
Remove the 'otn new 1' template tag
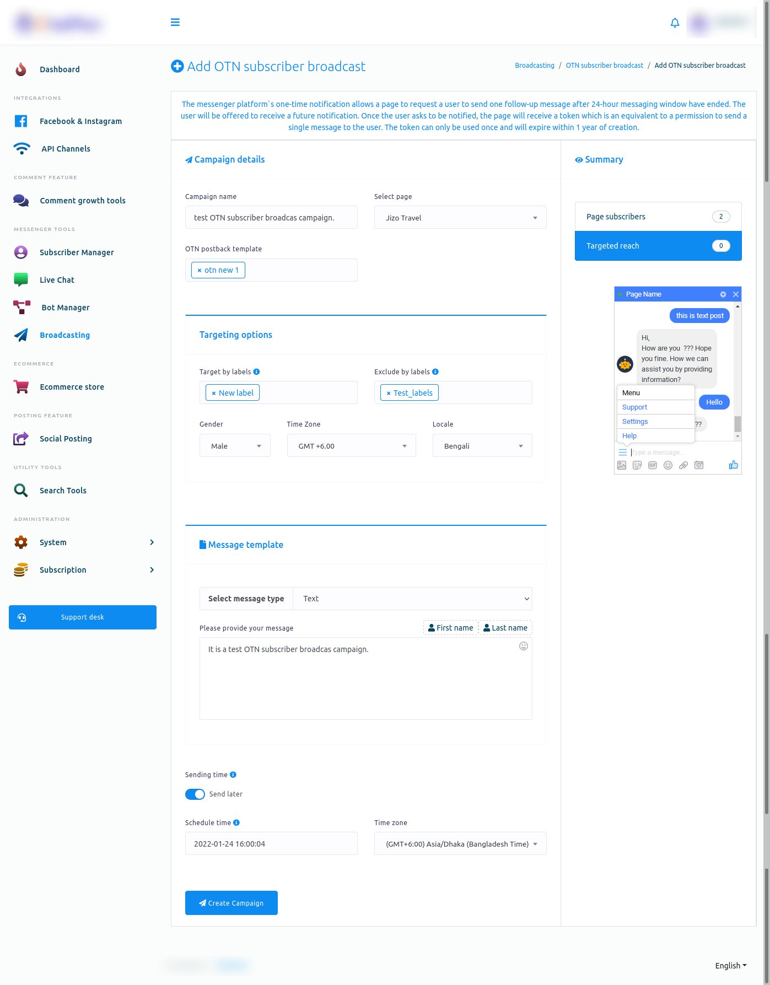coord(200,271)
